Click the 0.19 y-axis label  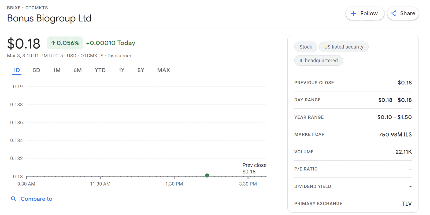pyautogui.click(x=18, y=87)
